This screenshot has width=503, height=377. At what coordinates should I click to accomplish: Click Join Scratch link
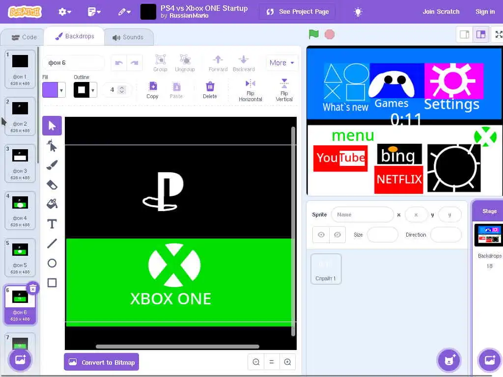pyautogui.click(x=441, y=12)
